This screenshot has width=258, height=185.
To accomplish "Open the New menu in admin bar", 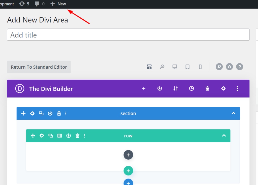I will [x=58, y=4].
